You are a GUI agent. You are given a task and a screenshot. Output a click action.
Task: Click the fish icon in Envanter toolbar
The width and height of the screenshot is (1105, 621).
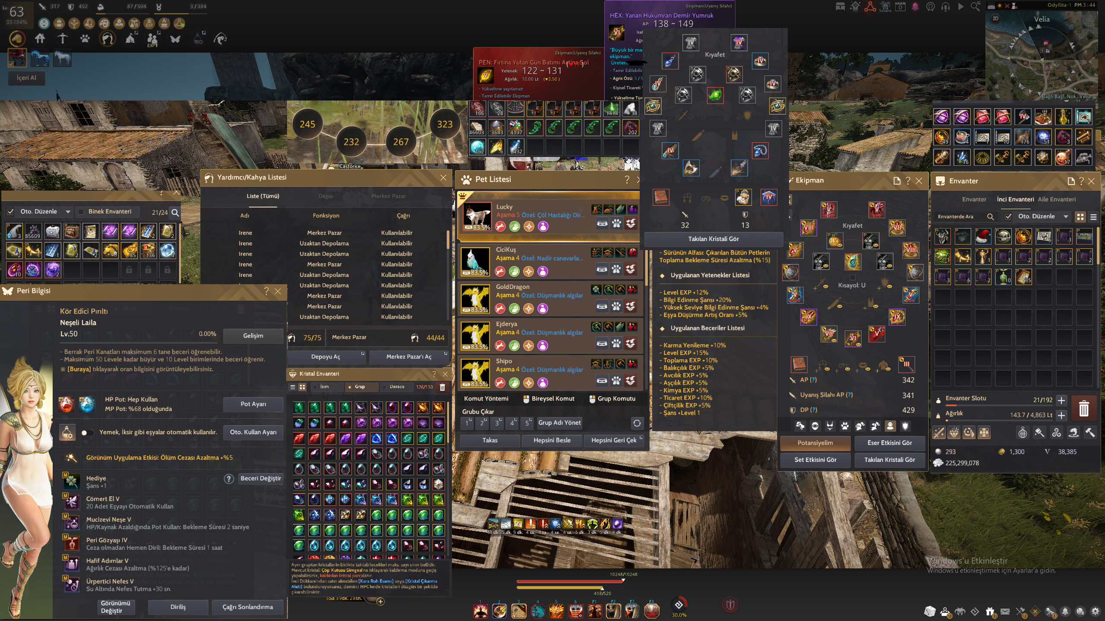[x=1073, y=433]
